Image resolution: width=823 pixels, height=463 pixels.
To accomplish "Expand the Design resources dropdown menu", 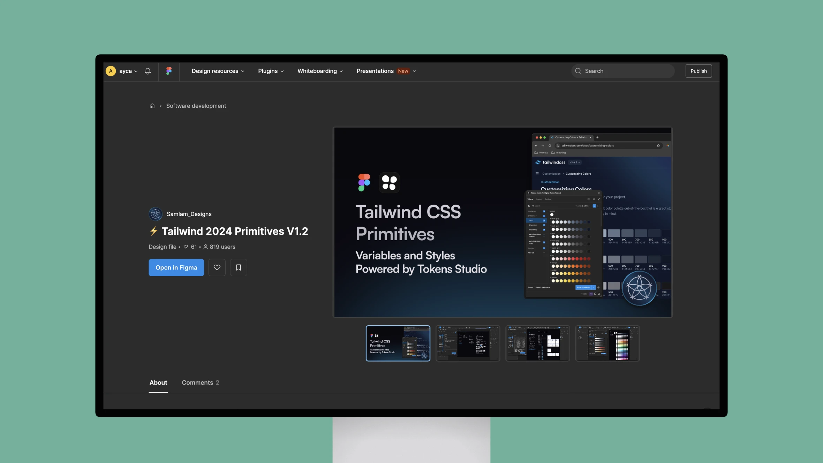I will (218, 71).
